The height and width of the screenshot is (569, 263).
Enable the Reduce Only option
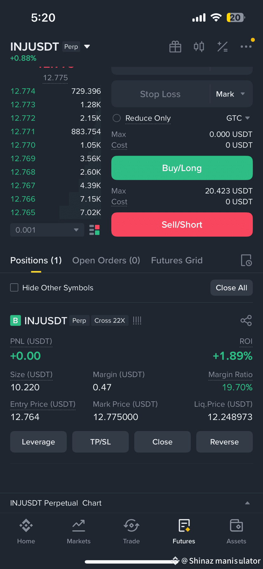pos(117,118)
